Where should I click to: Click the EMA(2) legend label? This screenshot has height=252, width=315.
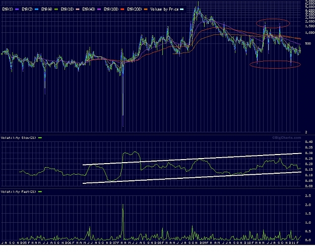27,9
